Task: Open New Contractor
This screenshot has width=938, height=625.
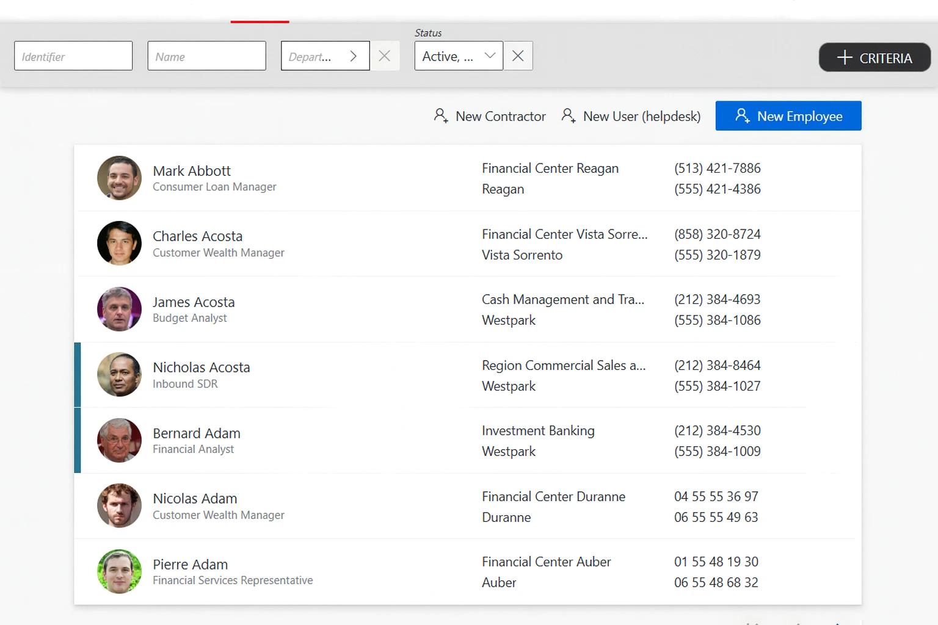Action: [x=489, y=115]
